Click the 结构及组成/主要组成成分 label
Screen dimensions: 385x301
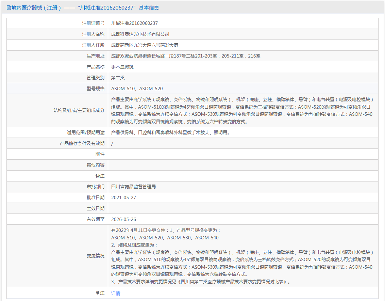(79, 110)
